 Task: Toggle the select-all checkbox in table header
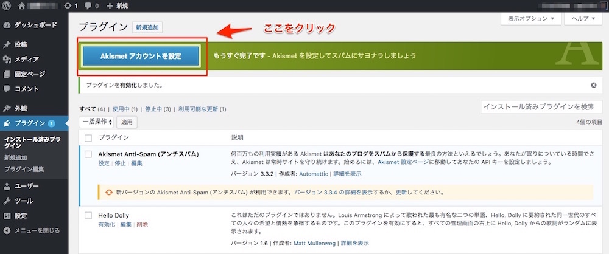[88, 138]
